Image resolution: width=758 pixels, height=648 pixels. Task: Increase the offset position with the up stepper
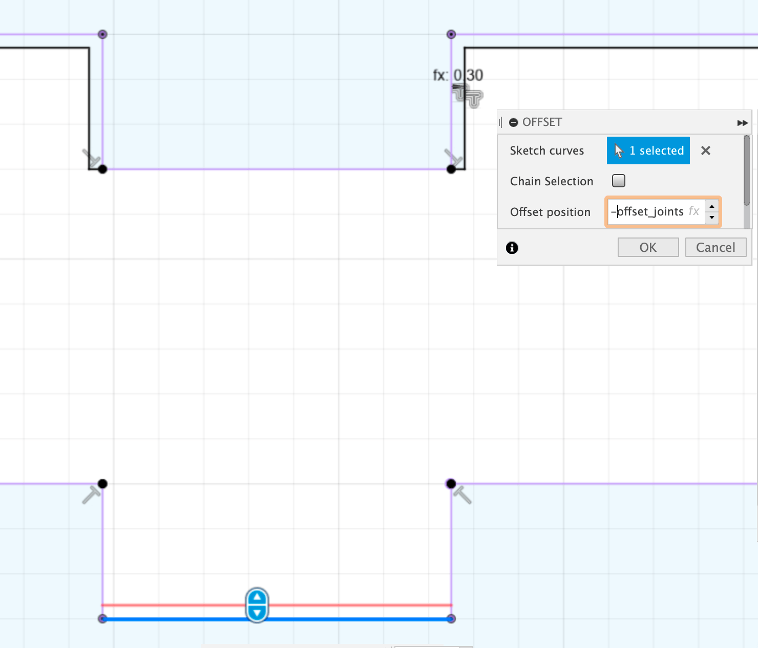coord(711,206)
